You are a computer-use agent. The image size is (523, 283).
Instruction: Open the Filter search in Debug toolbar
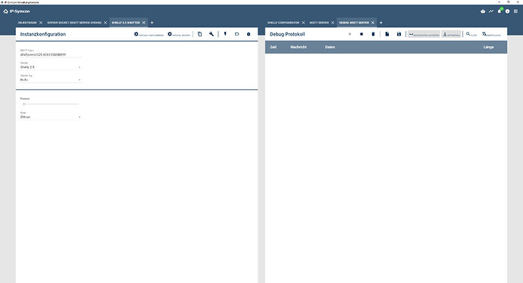point(471,34)
